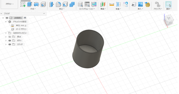Image resolution: width=179 pixels, height=94 pixels.
Task: Collapse the ドキュメントの設定 node
Action: coord(6,22)
